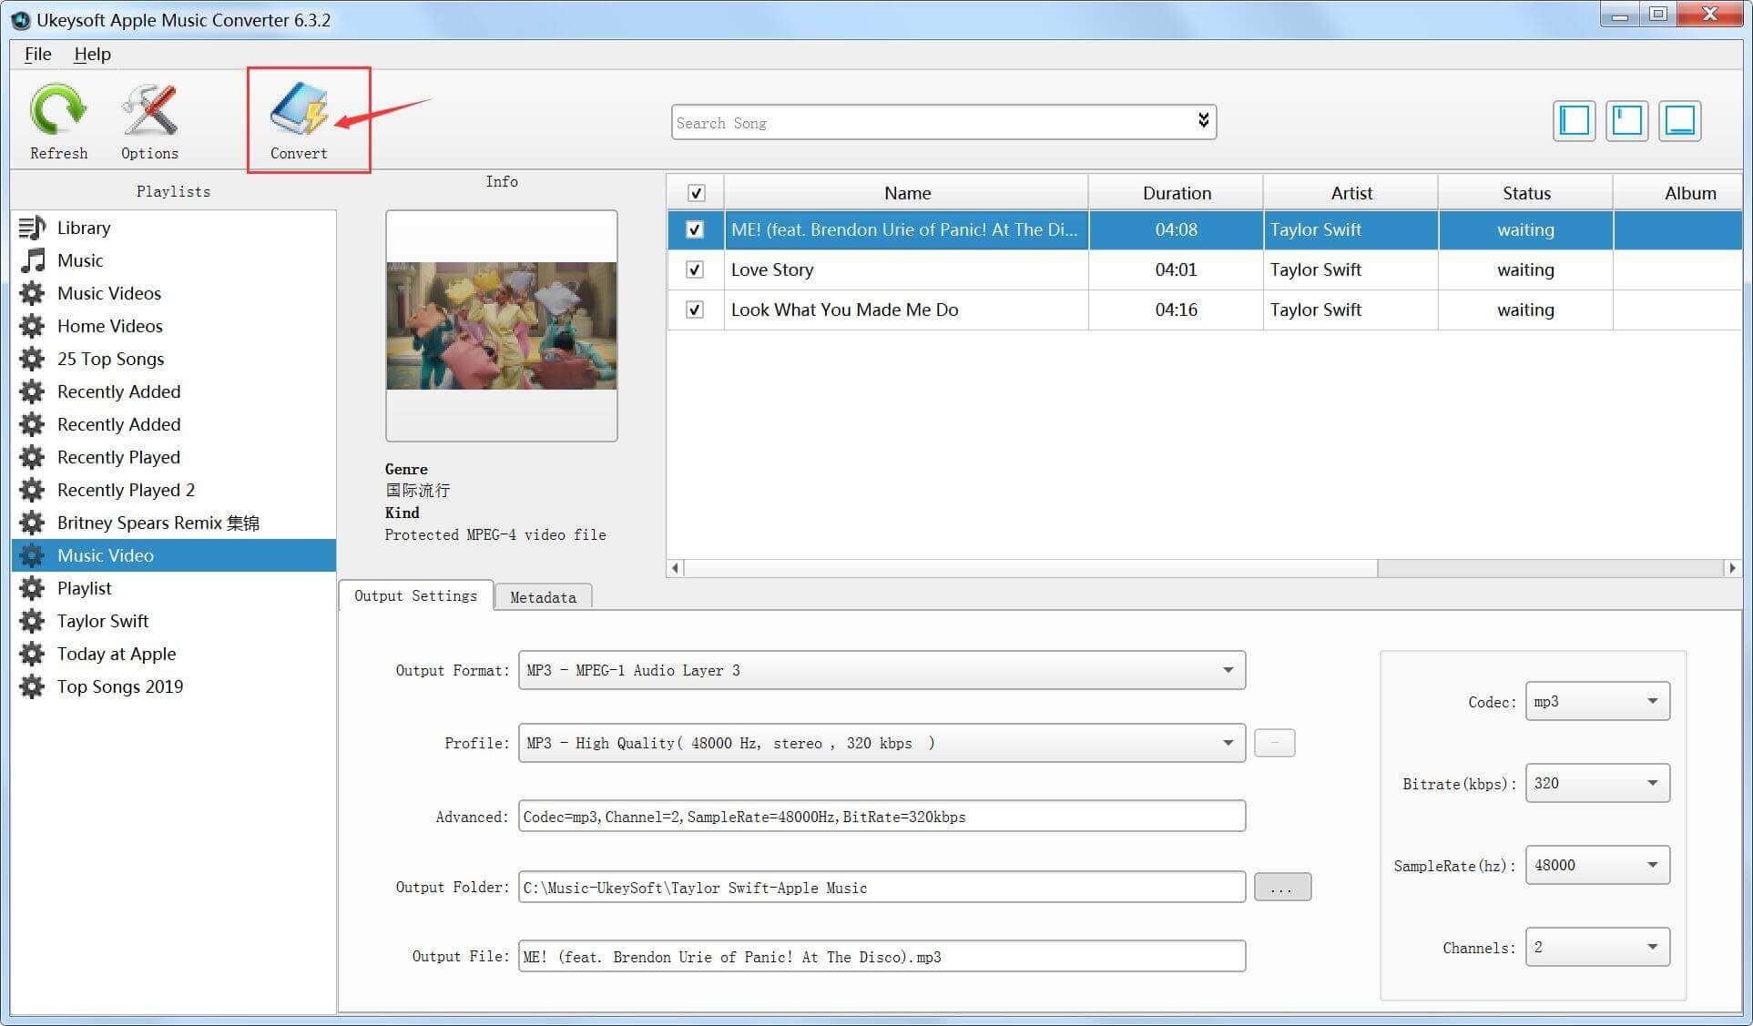Image resolution: width=1753 pixels, height=1026 pixels.
Task: Select the Taylor Swift playlist
Action: (x=104, y=619)
